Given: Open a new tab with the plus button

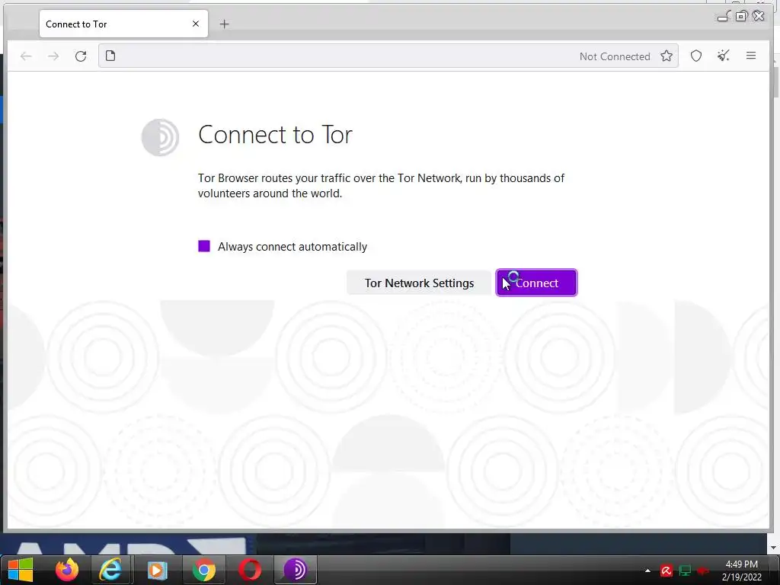Looking at the screenshot, I should pos(225,24).
